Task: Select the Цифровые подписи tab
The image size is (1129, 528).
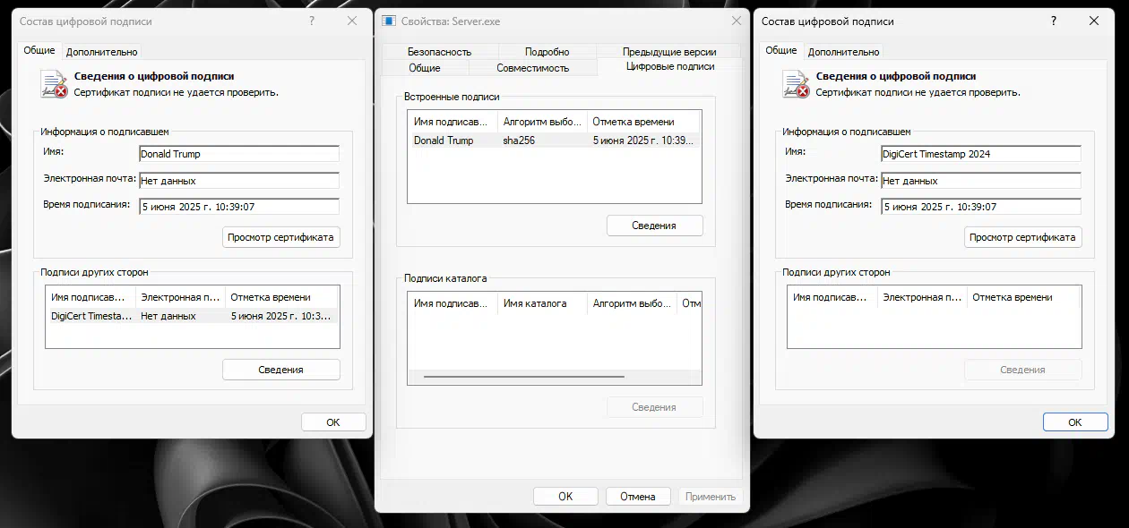Action: 669,66
